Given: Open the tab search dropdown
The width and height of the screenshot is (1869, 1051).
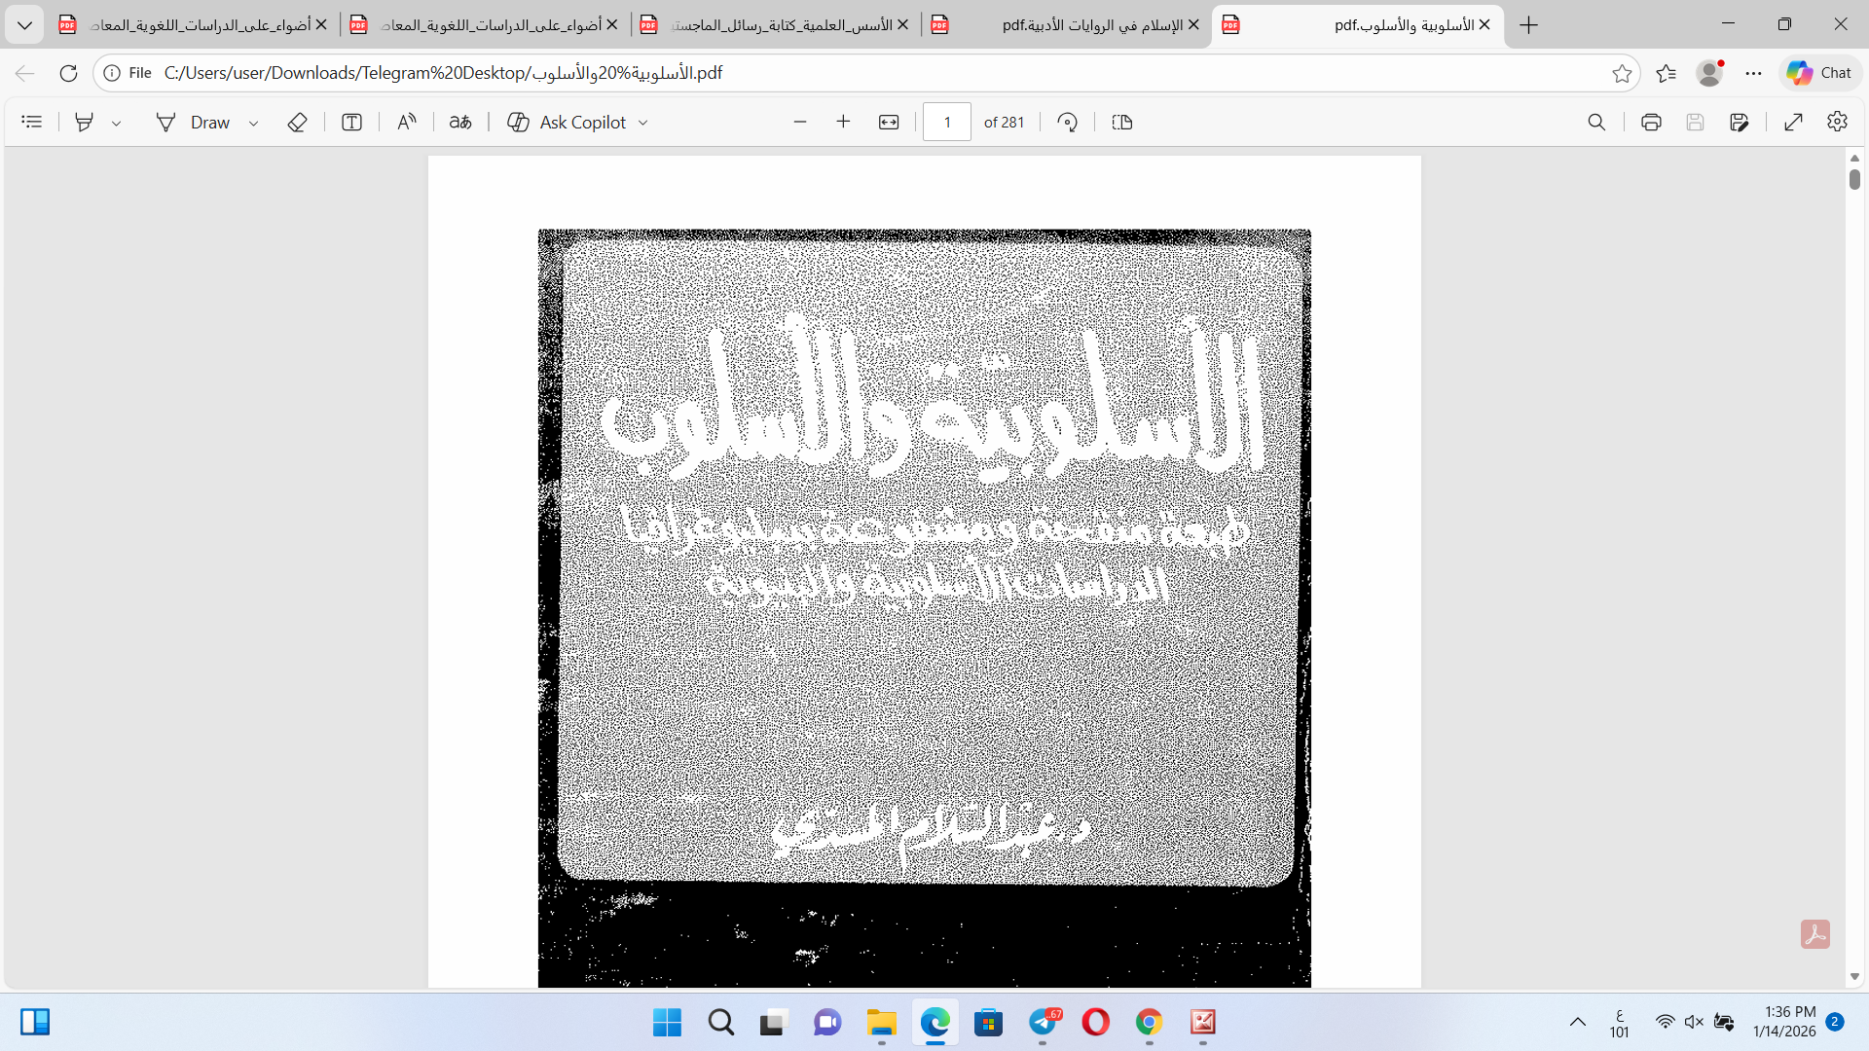Looking at the screenshot, I should (24, 24).
